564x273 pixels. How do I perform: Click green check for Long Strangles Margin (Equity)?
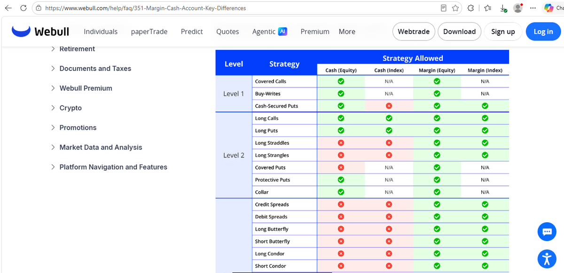437,155
